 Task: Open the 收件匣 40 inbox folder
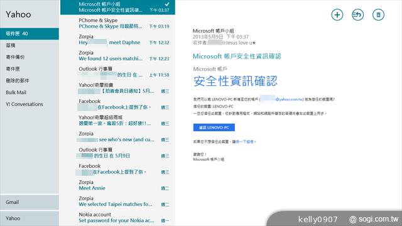(30, 33)
